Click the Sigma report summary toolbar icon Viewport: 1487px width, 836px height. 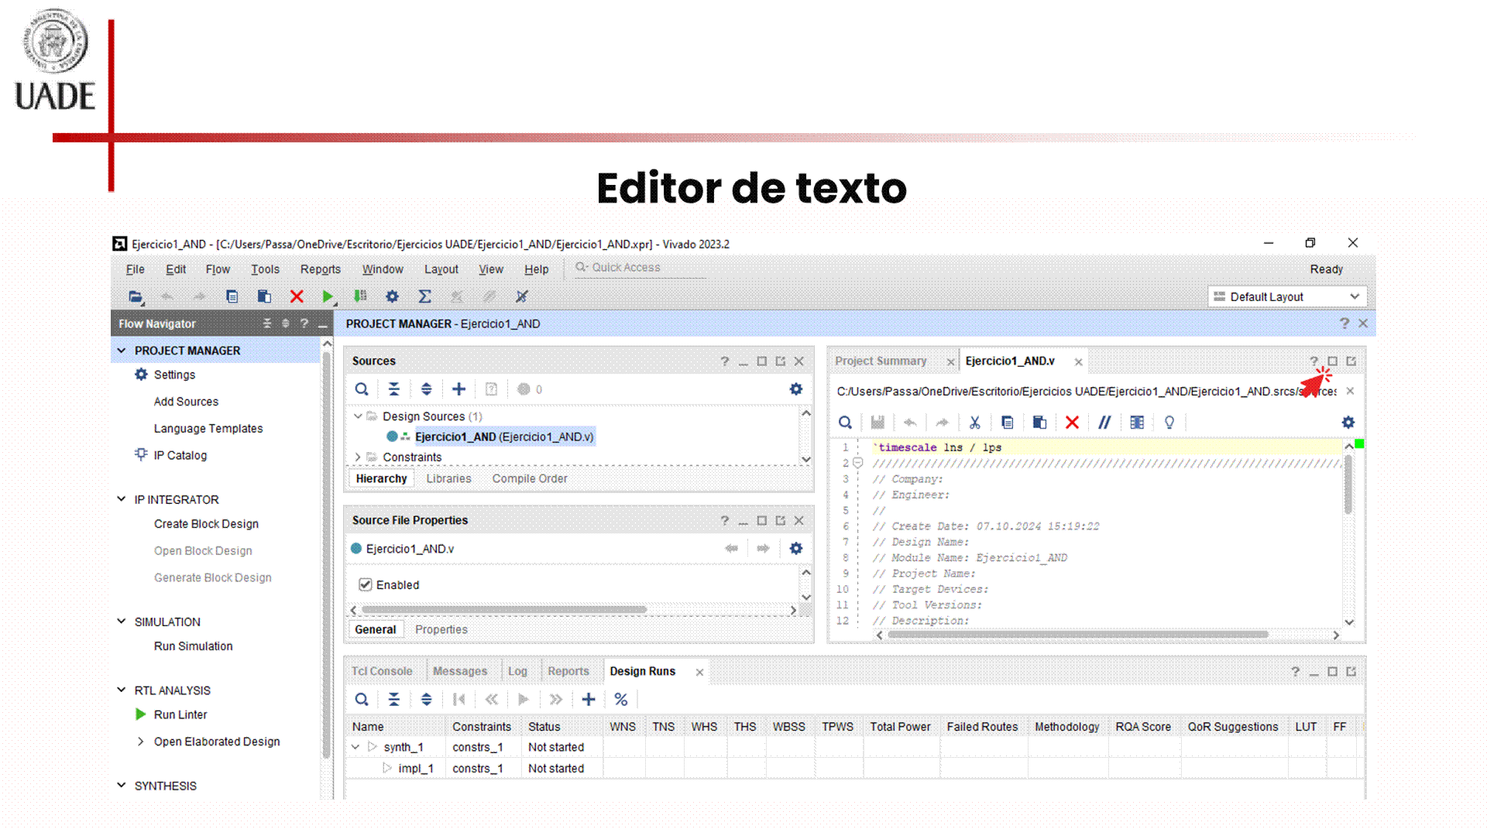pyautogui.click(x=424, y=296)
